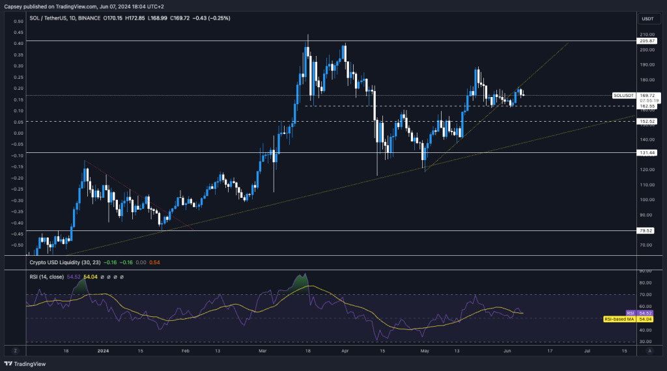
Task: Select the red dotted descending trendline
Action: click(x=139, y=195)
